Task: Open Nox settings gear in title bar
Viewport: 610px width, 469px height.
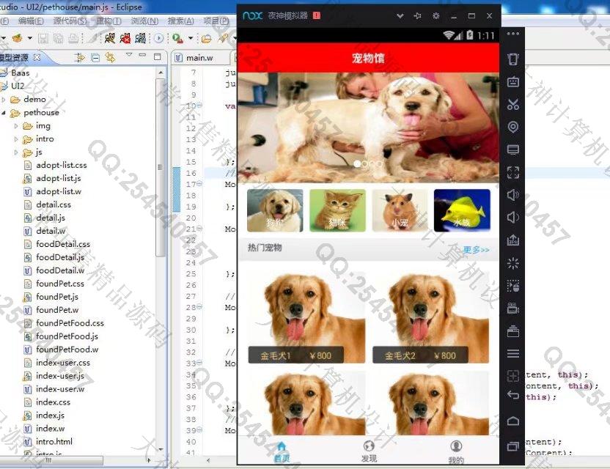Action: [x=436, y=16]
